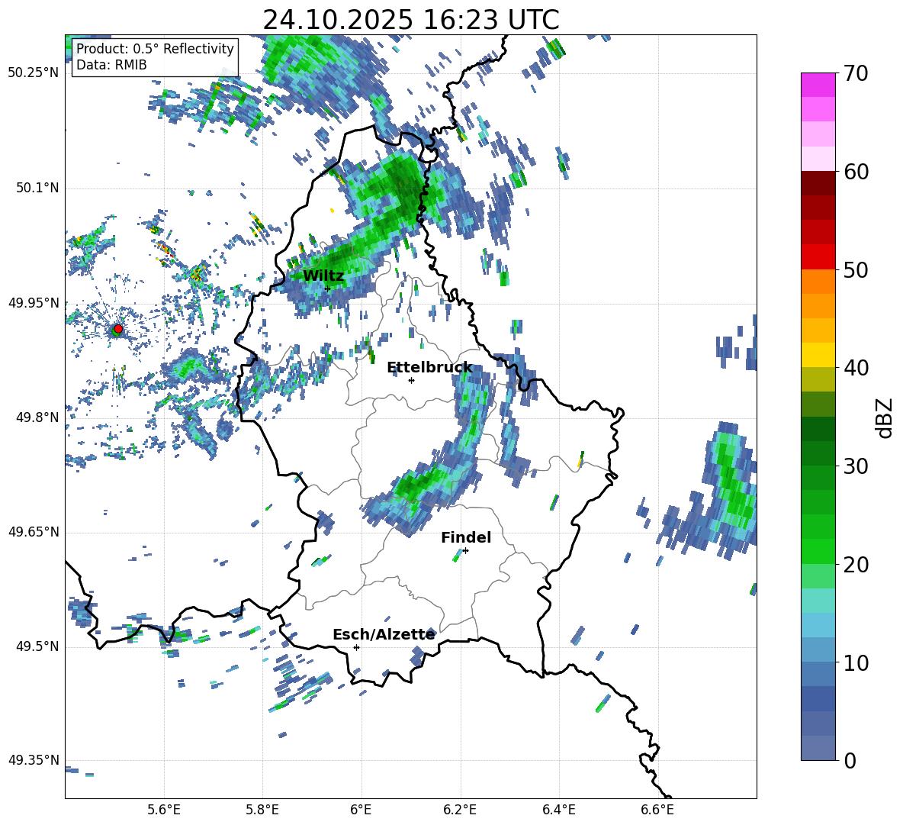Select the Esch/Alzette city label
This screenshot has height=825, width=903.
click(384, 635)
